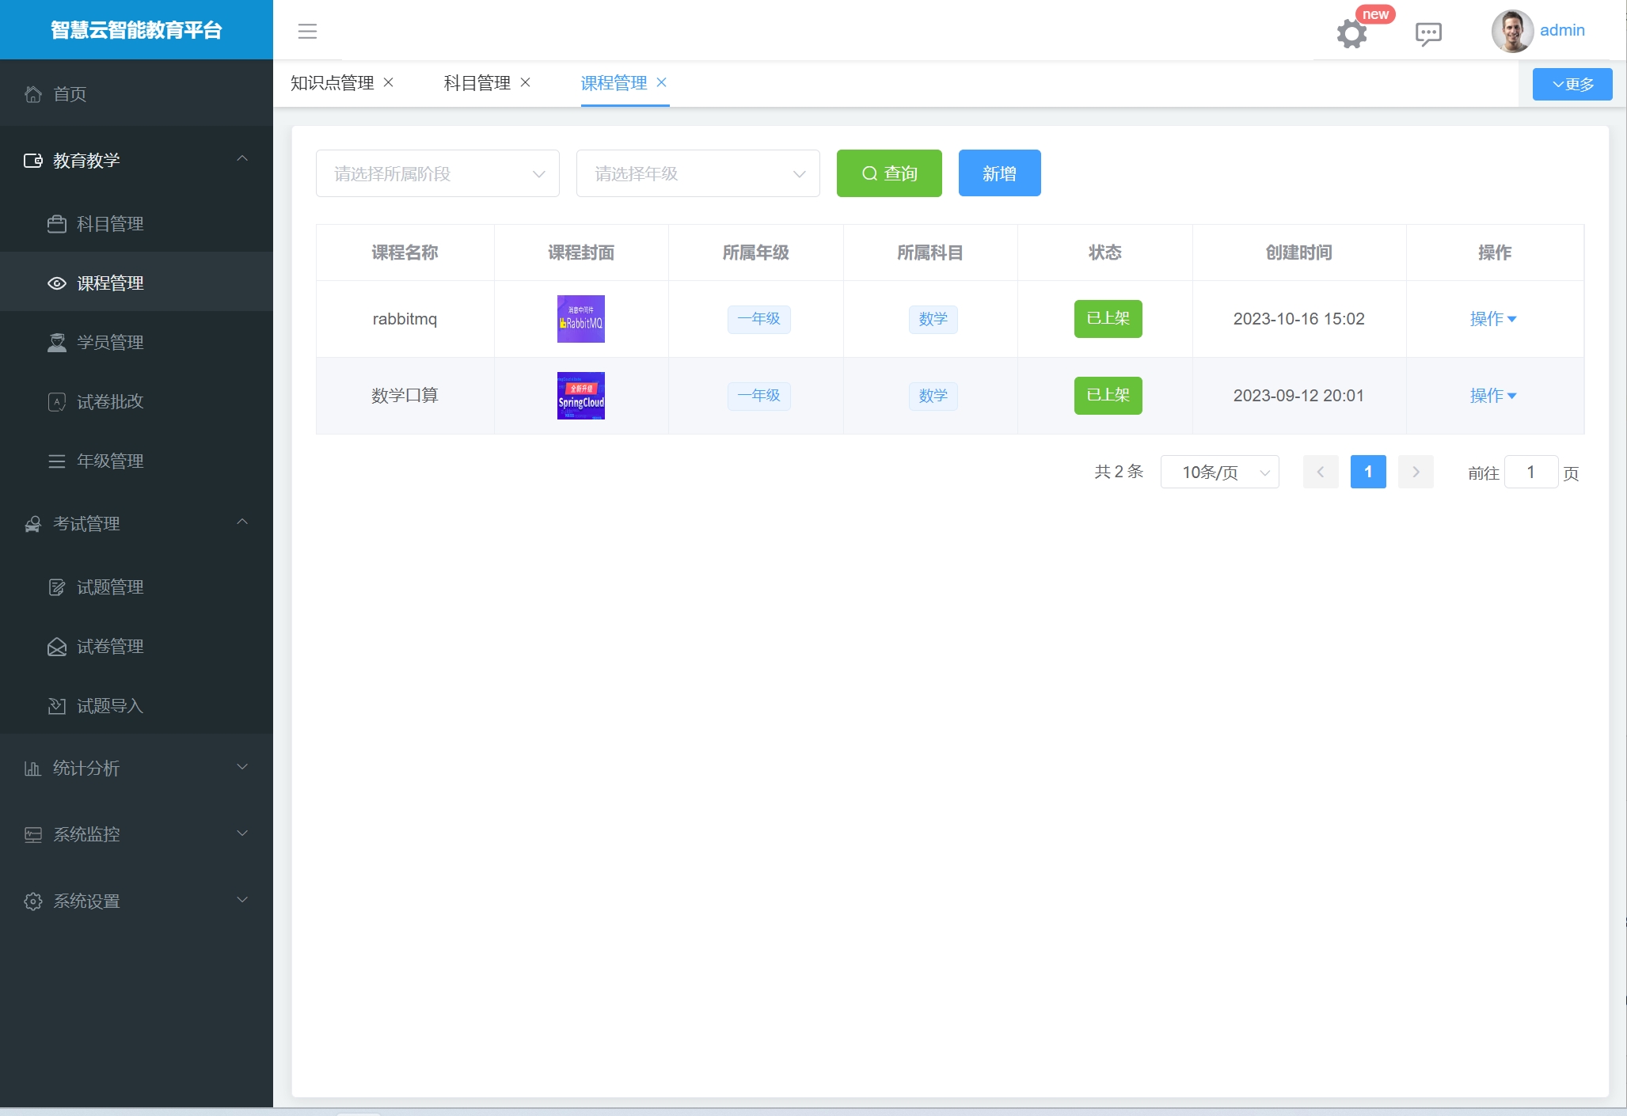Open settings gear icon with new badge
Image resolution: width=1627 pixels, height=1116 pixels.
[x=1351, y=33]
